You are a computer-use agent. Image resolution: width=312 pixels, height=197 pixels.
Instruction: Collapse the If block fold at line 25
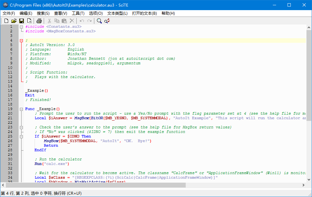(22, 137)
